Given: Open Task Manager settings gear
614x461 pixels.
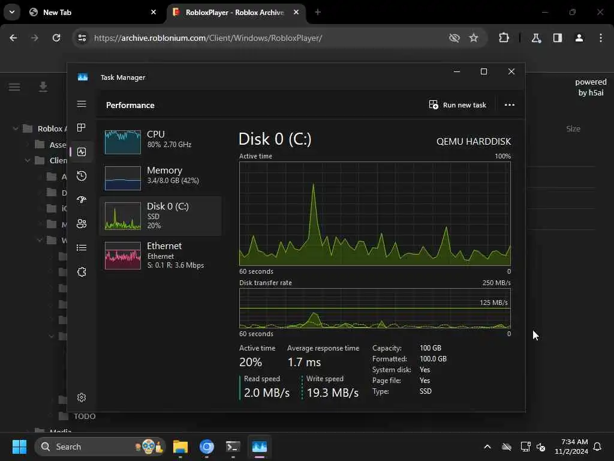Looking at the screenshot, I should tap(82, 397).
